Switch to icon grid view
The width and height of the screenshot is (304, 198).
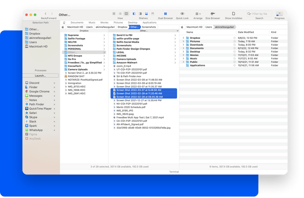pyautogui.click(x=114, y=14)
